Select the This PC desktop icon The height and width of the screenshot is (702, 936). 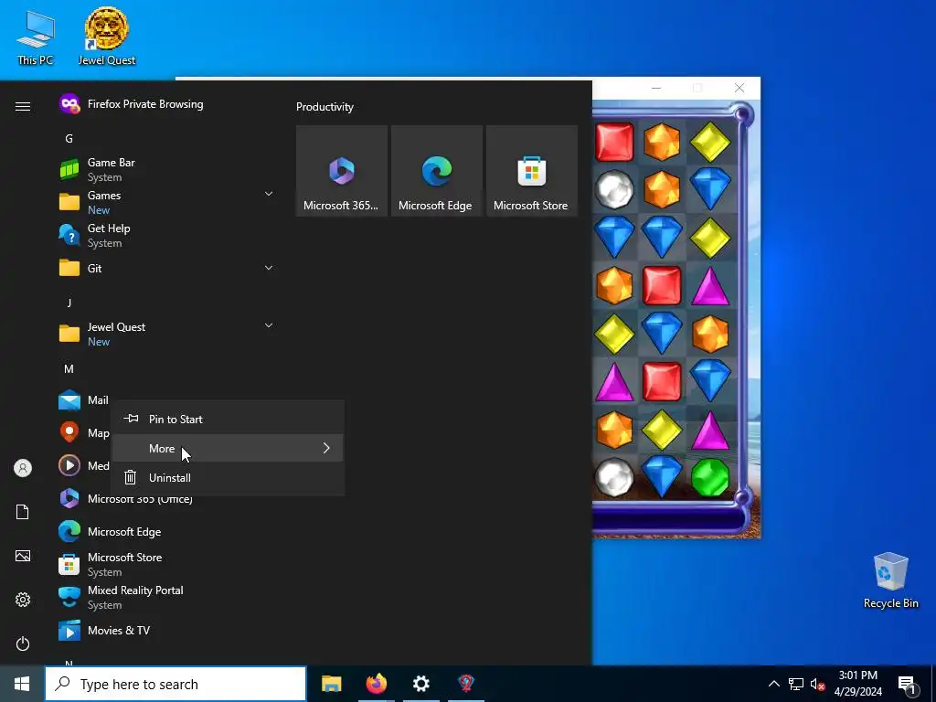point(36,37)
